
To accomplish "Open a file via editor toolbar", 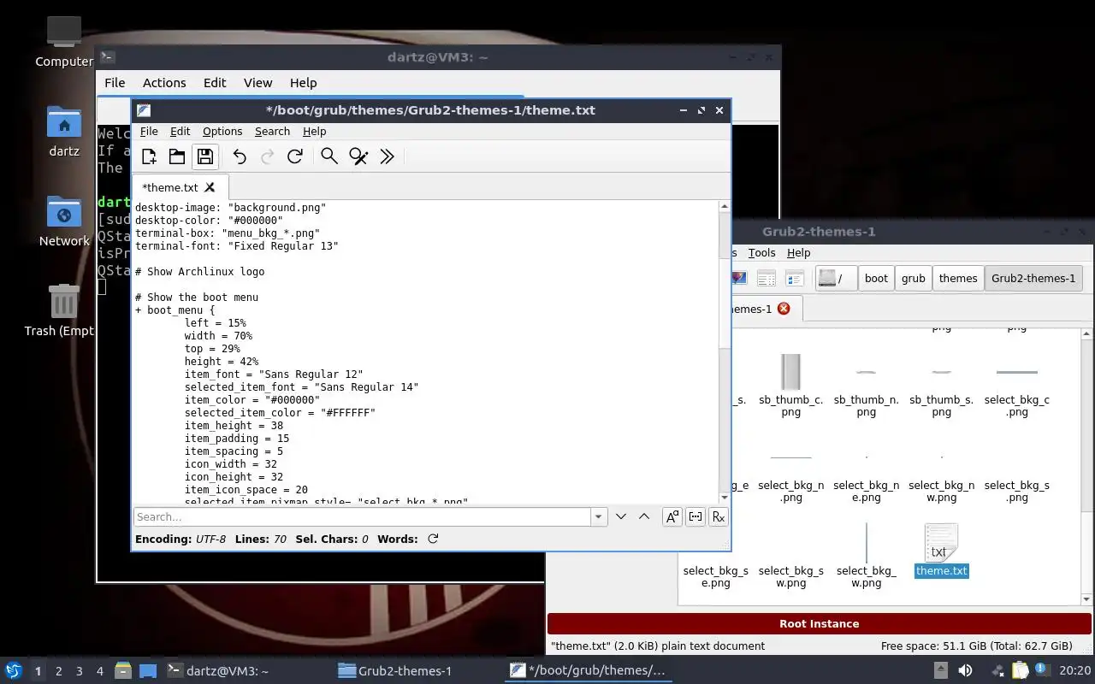I will (177, 156).
